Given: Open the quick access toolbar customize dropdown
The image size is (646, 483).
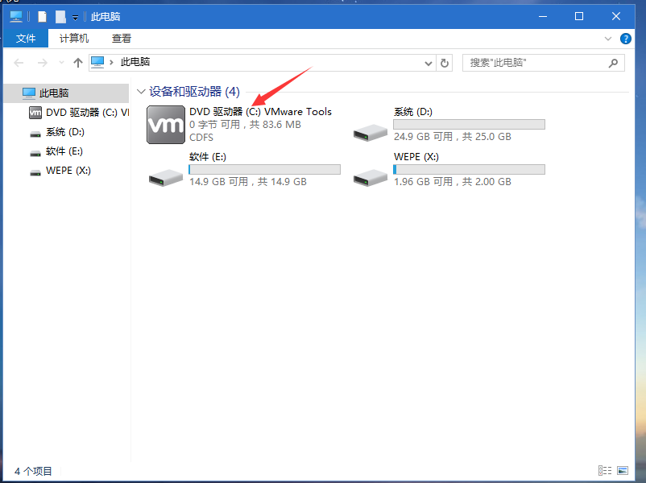Looking at the screenshot, I should point(75,17).
